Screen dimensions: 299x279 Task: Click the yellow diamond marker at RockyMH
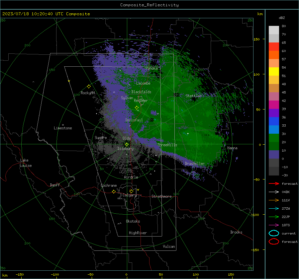pyautogui.click(x=89, y=87)
